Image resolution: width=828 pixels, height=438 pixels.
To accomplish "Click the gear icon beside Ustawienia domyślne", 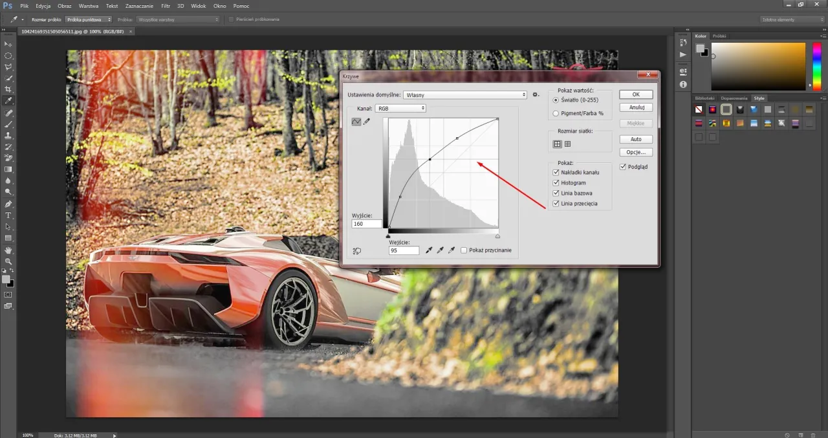I will (535, 94).
